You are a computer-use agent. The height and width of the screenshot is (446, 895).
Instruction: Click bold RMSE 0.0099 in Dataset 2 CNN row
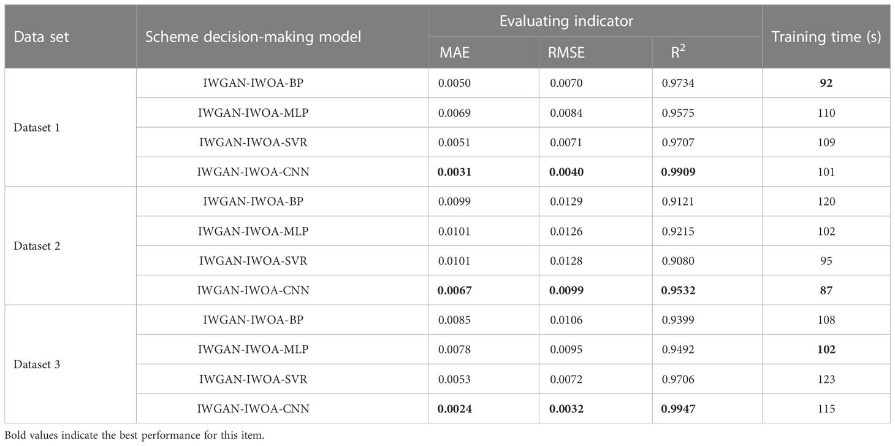pos(565,290)
